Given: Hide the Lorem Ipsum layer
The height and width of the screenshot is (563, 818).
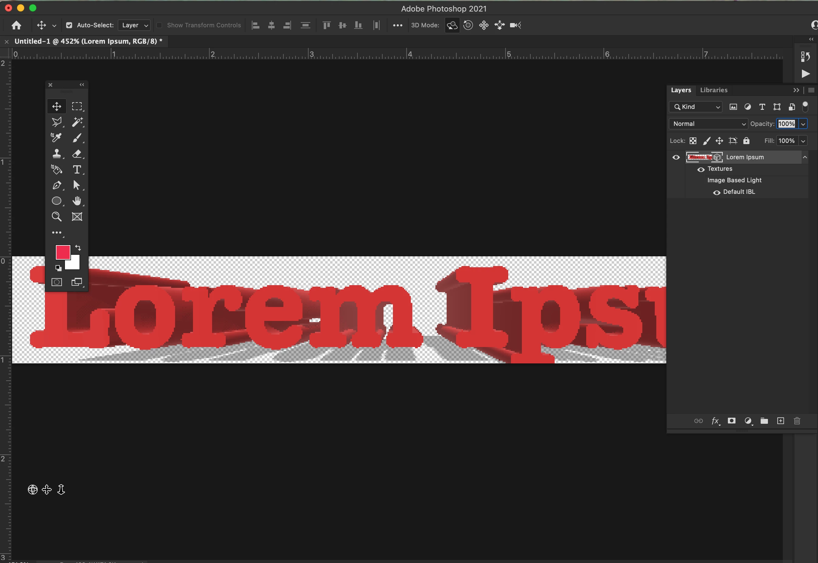Looking at the screenshot, I should tap(676, 157).
